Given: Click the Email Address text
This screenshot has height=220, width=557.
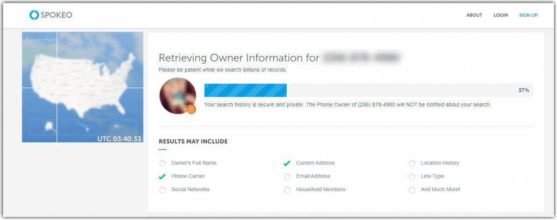Looking at the screenshot, I should 313,176.
